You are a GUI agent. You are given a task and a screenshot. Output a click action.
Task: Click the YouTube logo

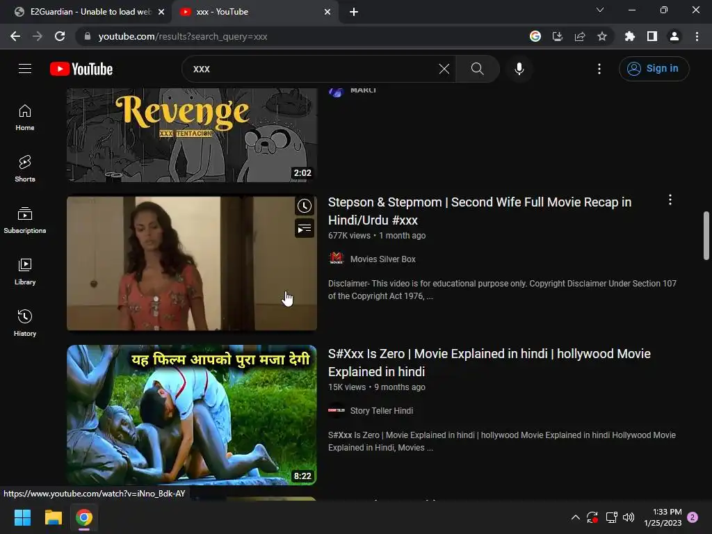[x=81, y=69]
